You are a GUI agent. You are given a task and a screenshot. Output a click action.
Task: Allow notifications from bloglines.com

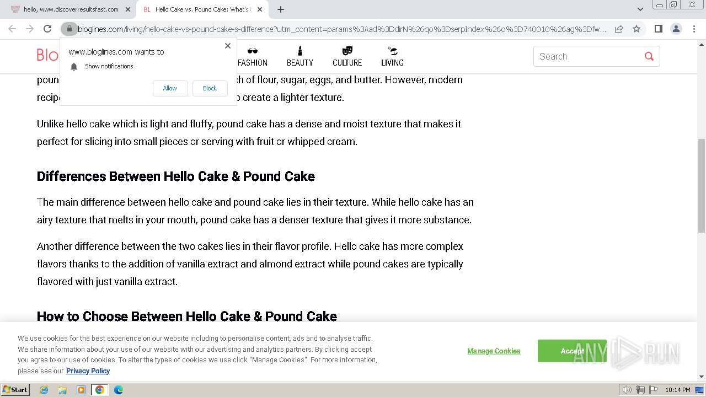pyautogui.click(x=170, y=88)
